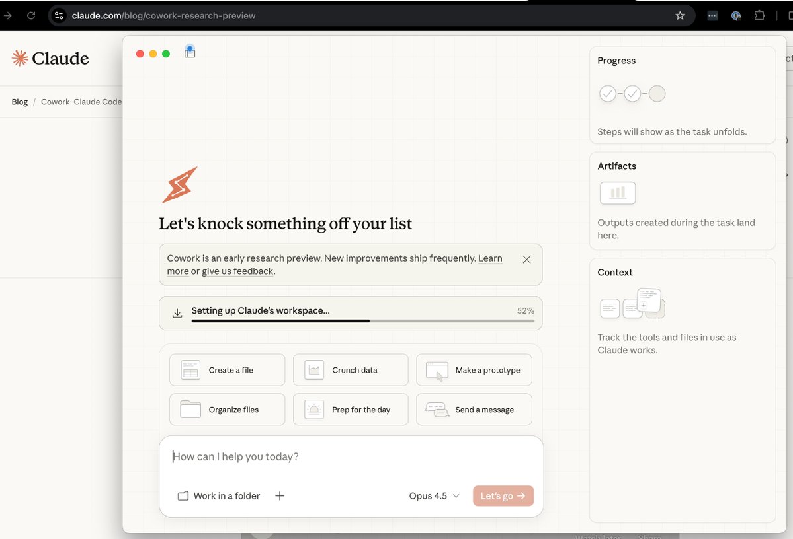This screenshot has height=539, width=793.
Task: Click the plus add attachment icon
Action: (280, 496)
